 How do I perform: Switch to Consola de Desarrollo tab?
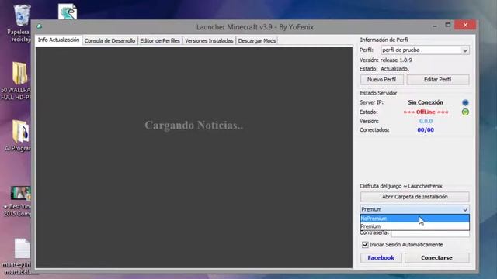109,41
